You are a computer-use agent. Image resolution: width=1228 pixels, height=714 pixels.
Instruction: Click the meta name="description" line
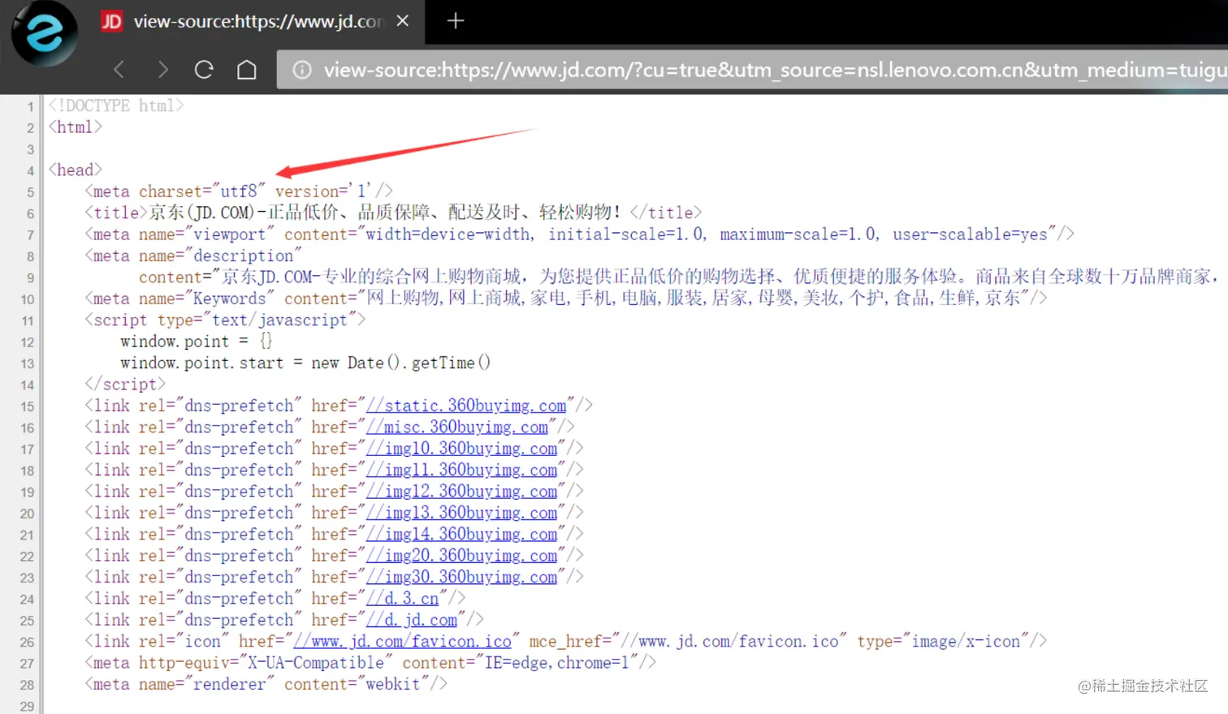coord(193,256)
